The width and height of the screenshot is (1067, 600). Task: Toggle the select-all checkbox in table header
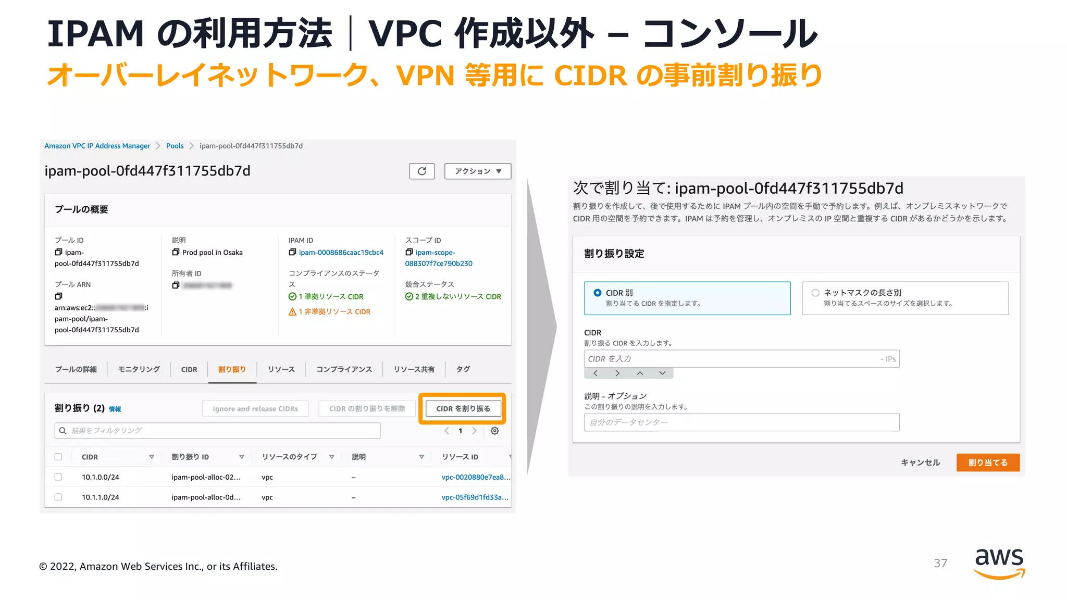click(x=58, y=457)
